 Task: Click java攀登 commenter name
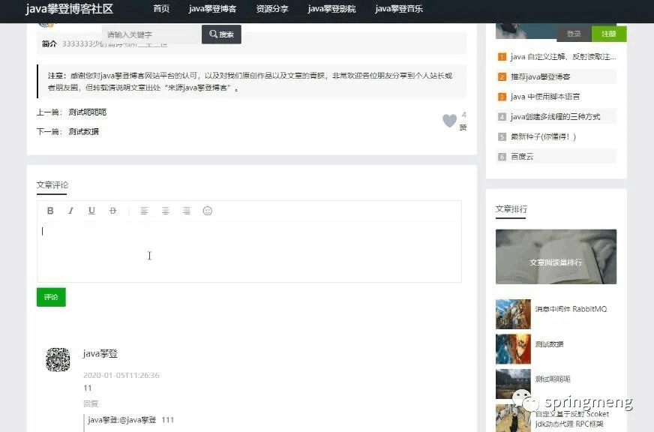click(100, 353)
